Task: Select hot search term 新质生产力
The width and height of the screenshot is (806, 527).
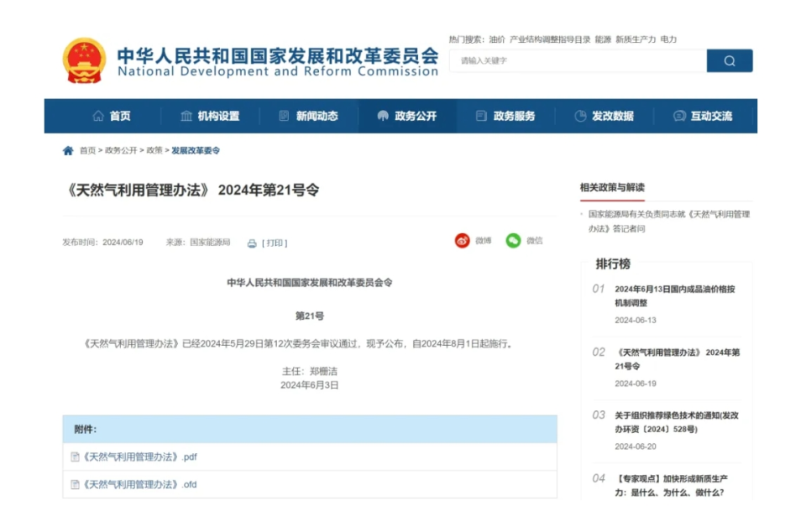Action: [636, 39]
